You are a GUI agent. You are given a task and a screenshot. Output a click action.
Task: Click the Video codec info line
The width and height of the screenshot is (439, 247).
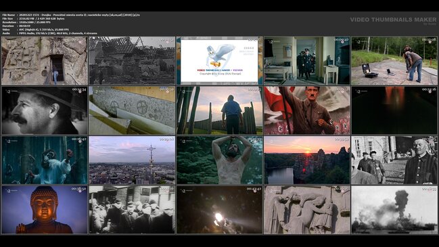pos(36,29)
